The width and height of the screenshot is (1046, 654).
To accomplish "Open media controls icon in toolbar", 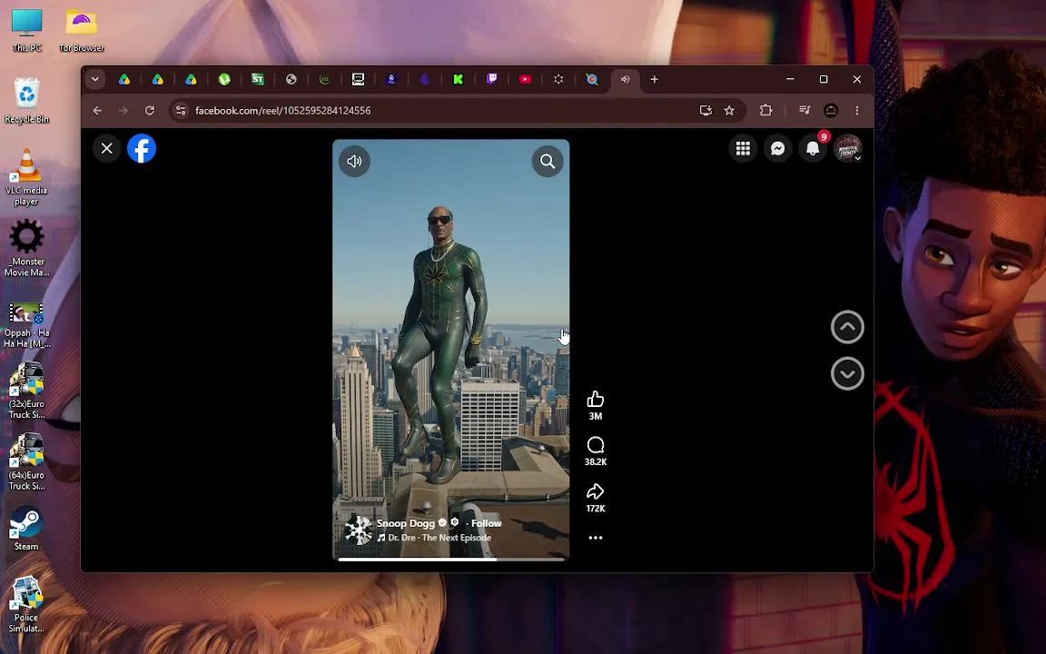I will [804, 110].
